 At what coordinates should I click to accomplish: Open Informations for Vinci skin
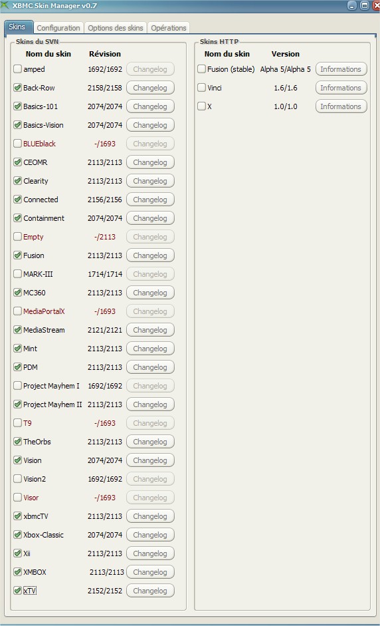pyautogui.click(x=341, y=88)
